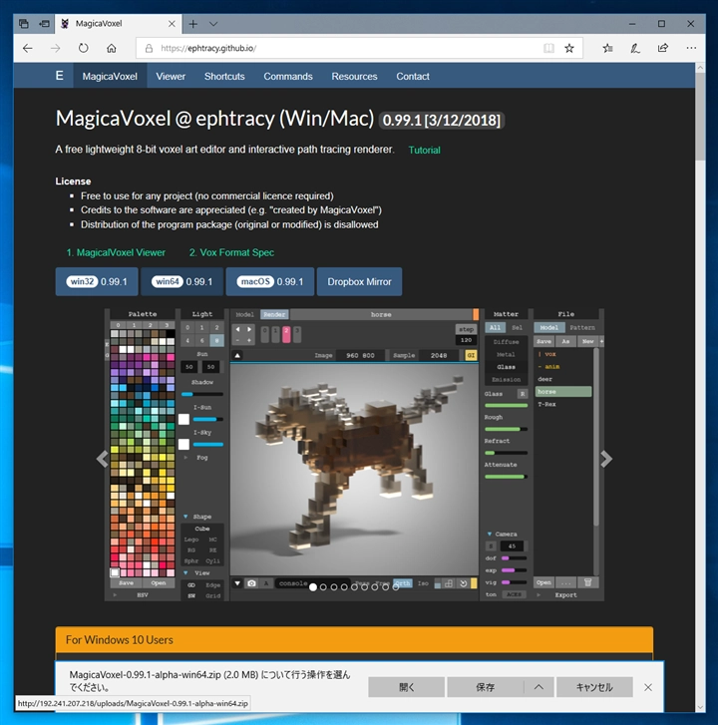
Task: Click the site lock icon in address bar
Action: coord(149,48)
